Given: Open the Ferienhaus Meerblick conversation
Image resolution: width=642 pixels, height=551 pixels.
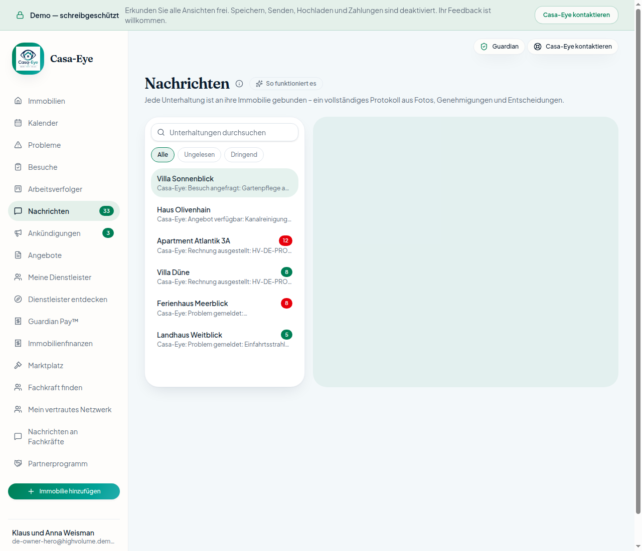Looking at the screenshot, I should point(225,308).
